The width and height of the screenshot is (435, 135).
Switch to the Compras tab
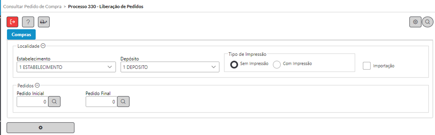point(21,35)
